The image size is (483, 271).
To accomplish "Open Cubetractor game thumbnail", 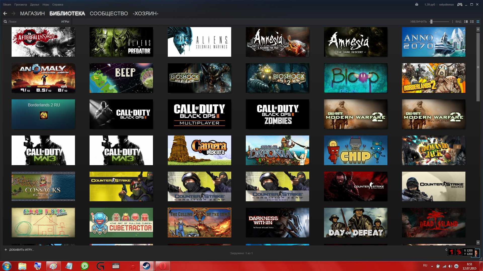I will pyautogui.click(x=121, y=223).
